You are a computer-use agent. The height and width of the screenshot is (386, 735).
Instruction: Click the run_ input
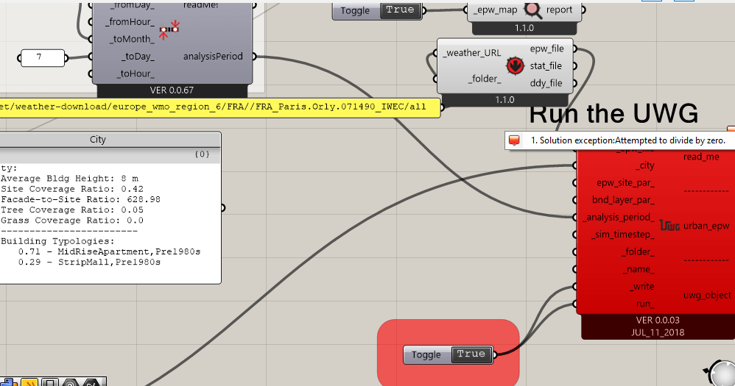[x=645, y=304]
